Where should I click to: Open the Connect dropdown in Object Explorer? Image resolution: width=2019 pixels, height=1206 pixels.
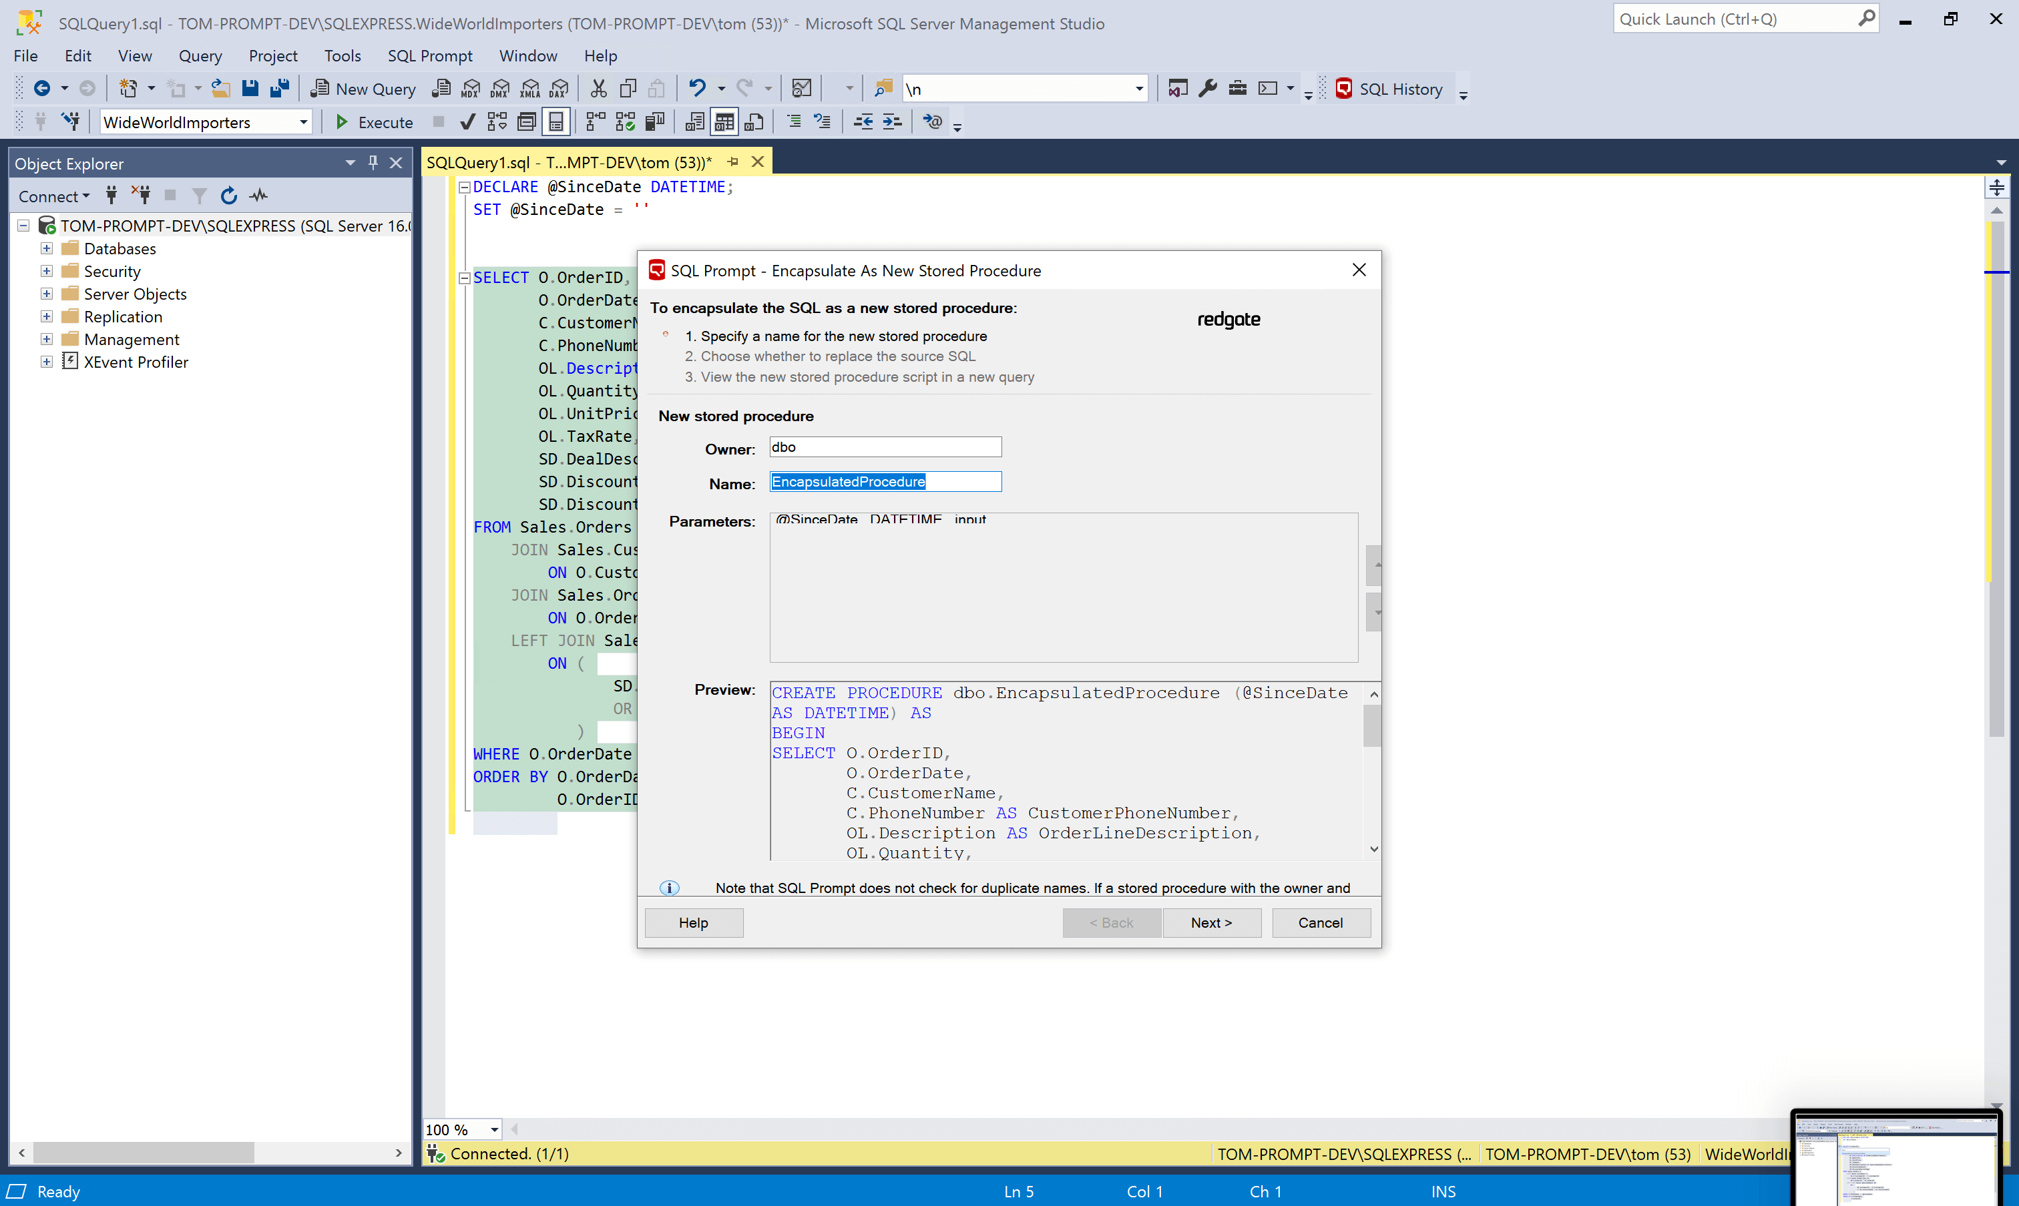[x=53, y=196]
